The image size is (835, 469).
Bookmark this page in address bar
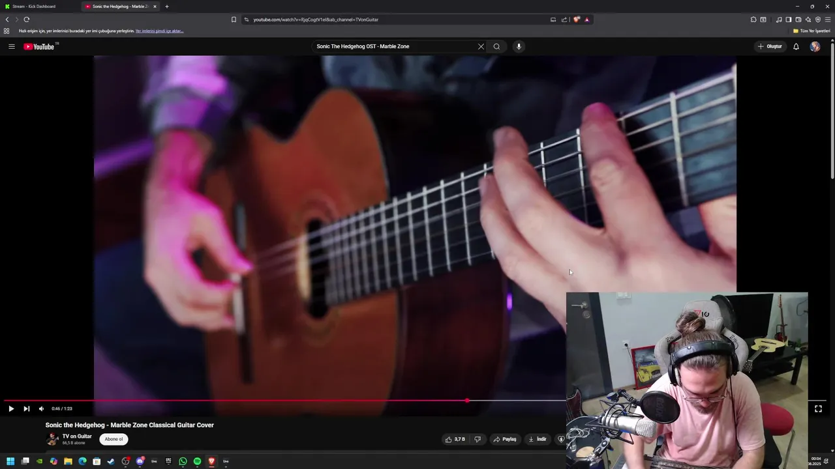[x=234, y=20]
